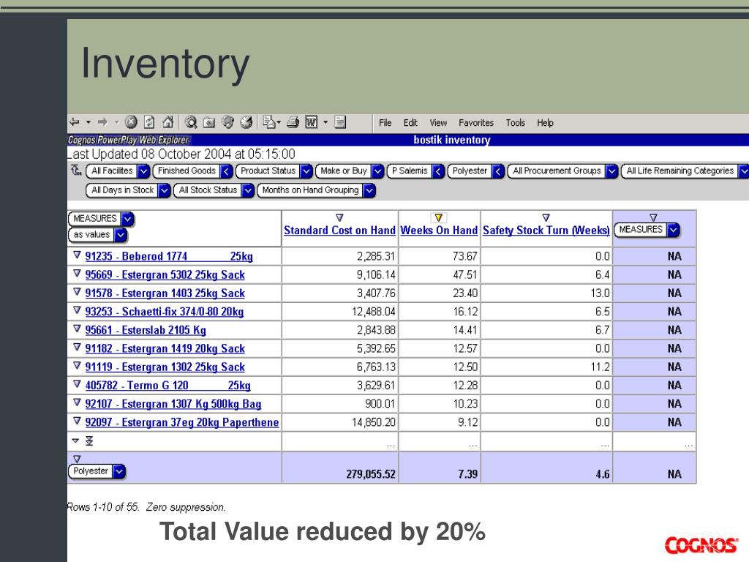
Task: Open the History clock icon
Action: [x=246, y=122]
